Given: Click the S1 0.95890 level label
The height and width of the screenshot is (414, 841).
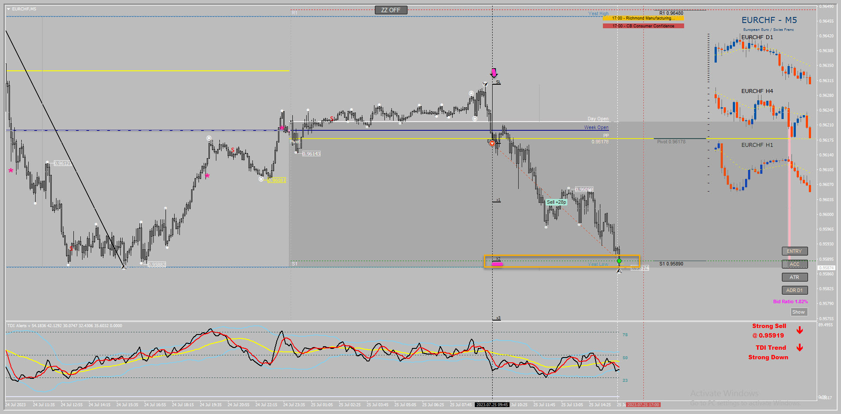Looking at the screenshot, I should click(671, 264).
